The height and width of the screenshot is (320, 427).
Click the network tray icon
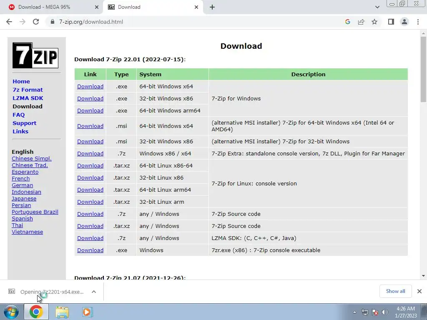point(364,312)
